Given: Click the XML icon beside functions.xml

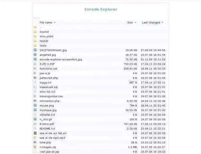Looking at the screenshot, I should [35, 69].
